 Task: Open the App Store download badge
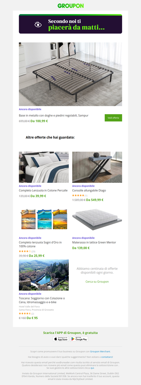(61, 339)
